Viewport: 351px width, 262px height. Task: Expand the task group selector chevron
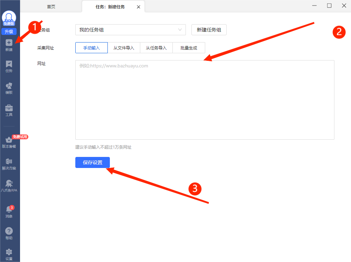pos(180,30)
